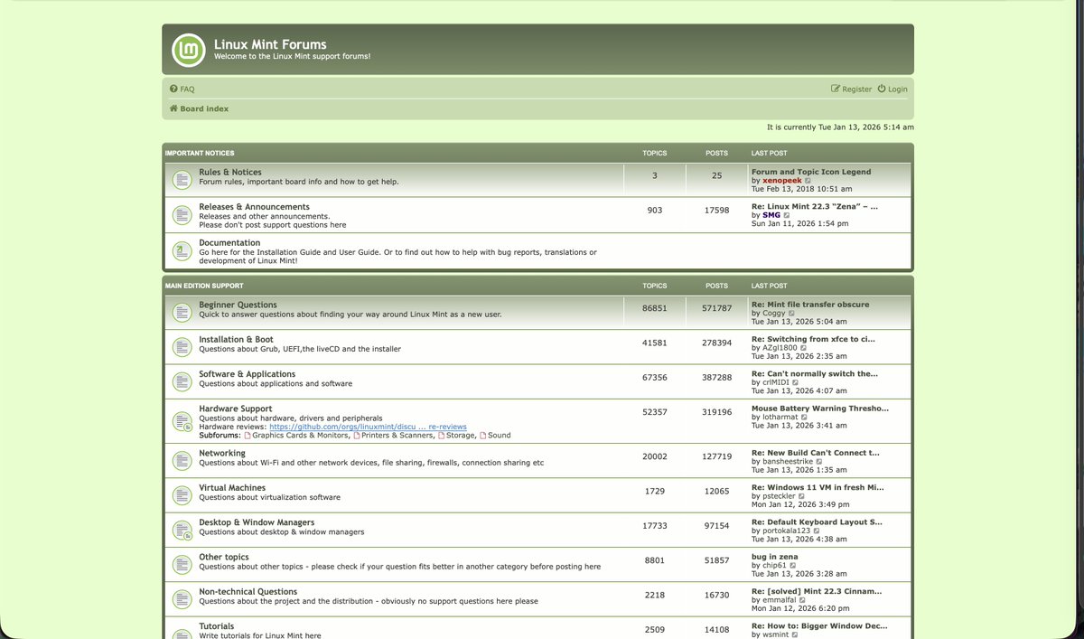
Task: Click the Non-technical Questions forum icon
Action: coord(182,599)
